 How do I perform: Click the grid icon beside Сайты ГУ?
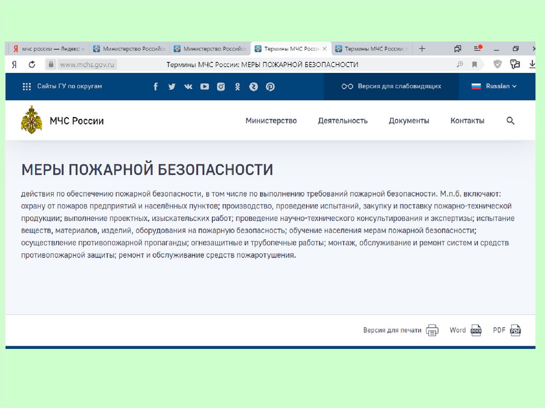pyautogui.click(x=27, y=87)
